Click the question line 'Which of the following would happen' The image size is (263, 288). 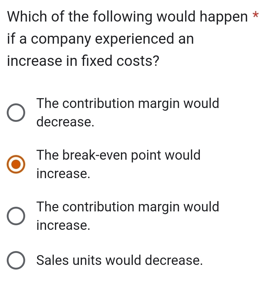(127, 17)
